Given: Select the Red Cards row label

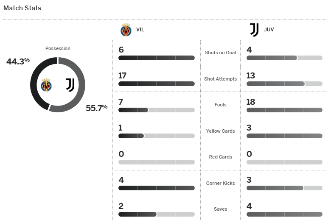Looking at the screenshot, I should [220, 157].
